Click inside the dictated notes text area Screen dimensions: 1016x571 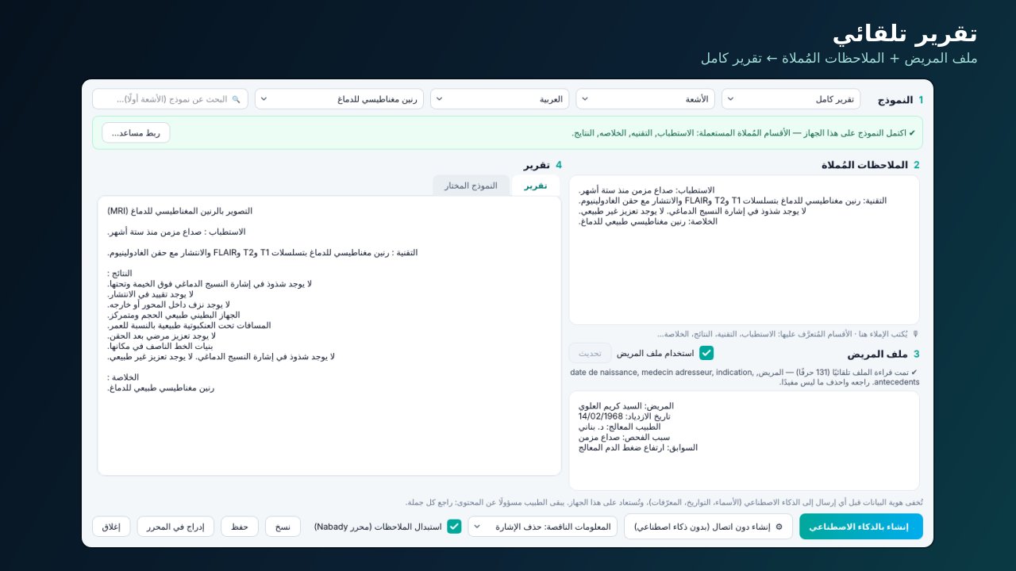tap(744, 250)
